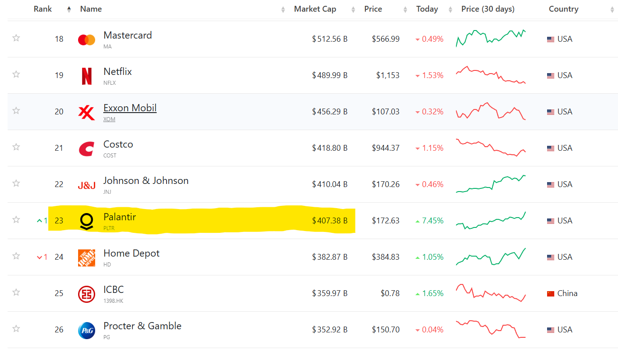Open Netflix's 30-day price sparkline
This screenshot has height=349, width=618.
(491, 75)
